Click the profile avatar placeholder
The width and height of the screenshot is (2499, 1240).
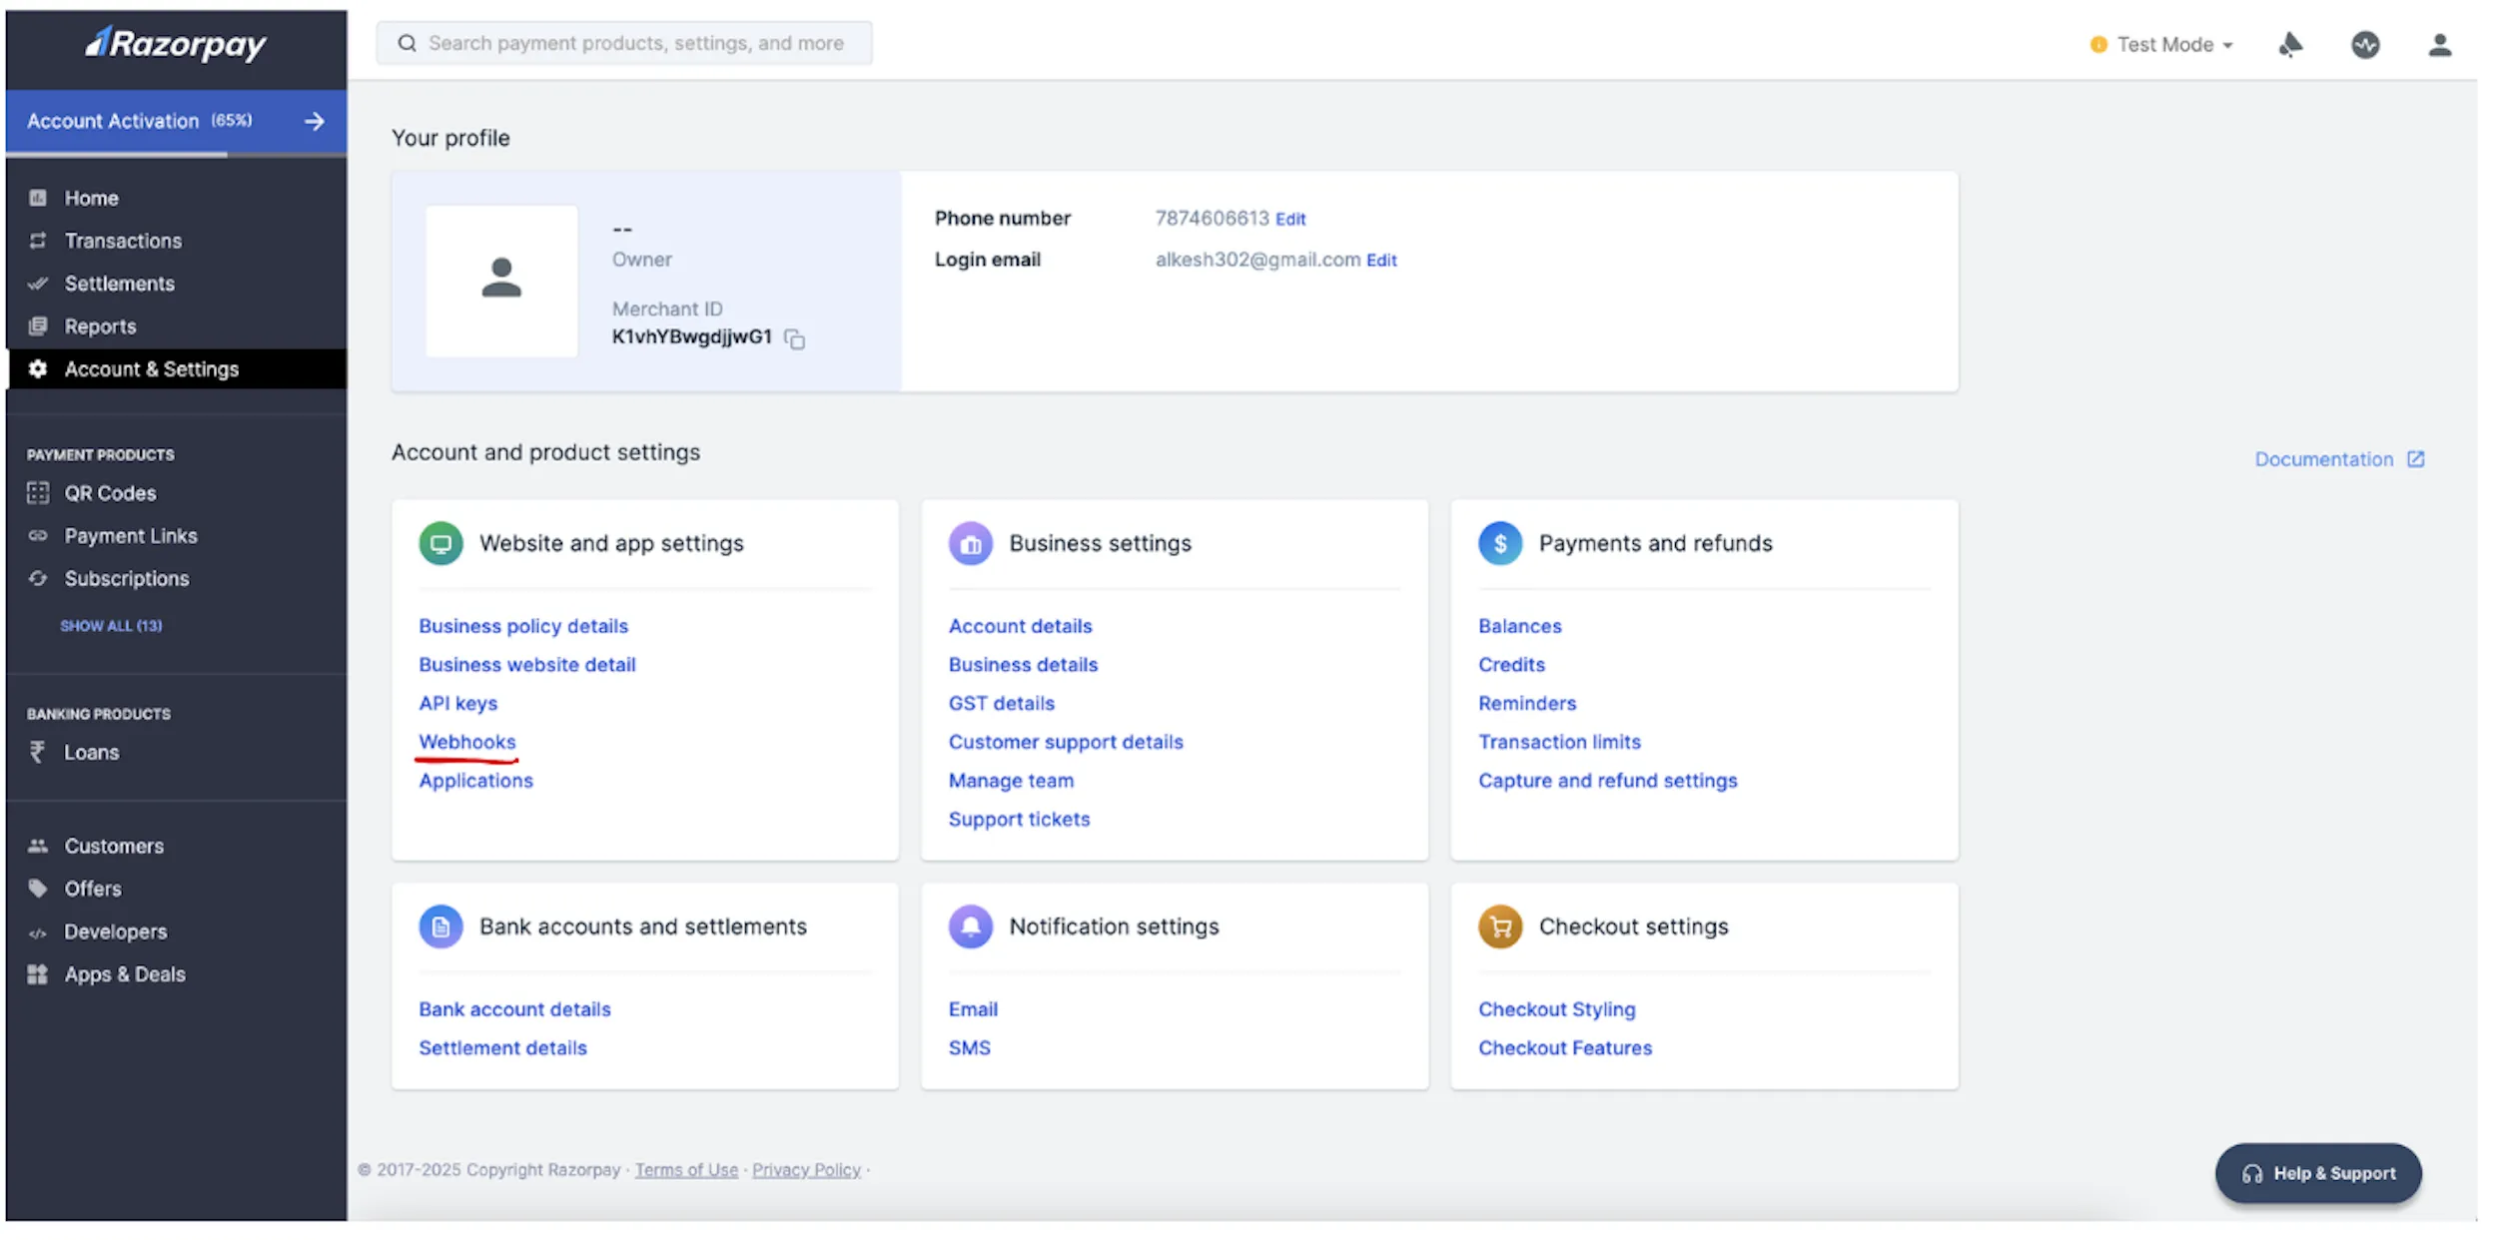501,281
